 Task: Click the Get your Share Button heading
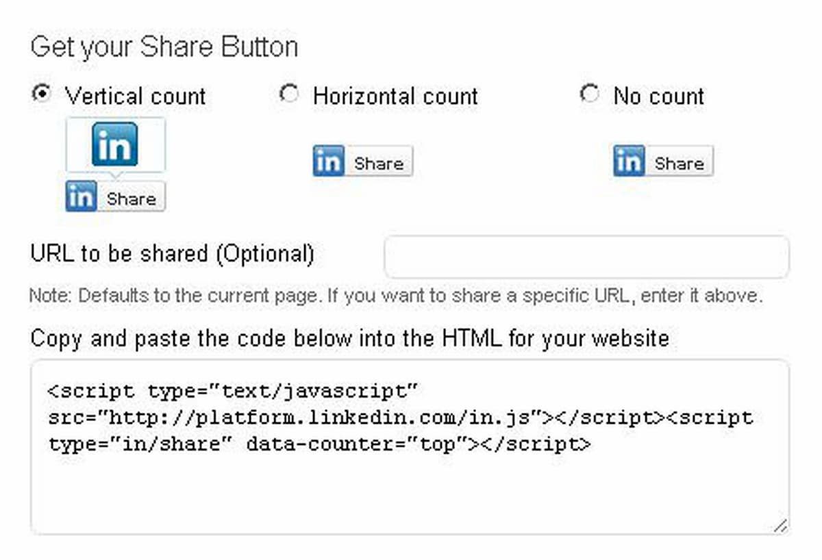(x=164, y=47)
